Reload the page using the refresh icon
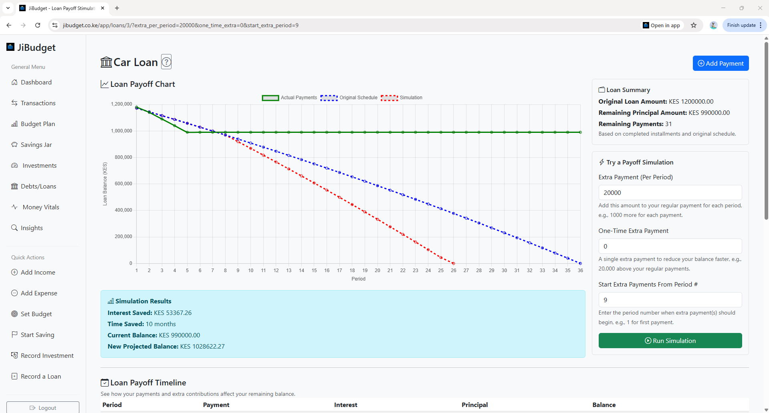 [38, 25]
